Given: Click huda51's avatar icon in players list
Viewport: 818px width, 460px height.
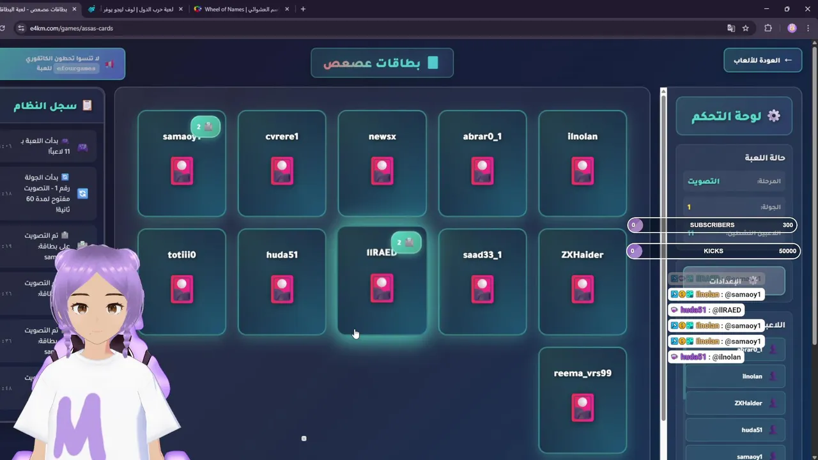Looking at the screenshot, I should (x=772, y=430).
